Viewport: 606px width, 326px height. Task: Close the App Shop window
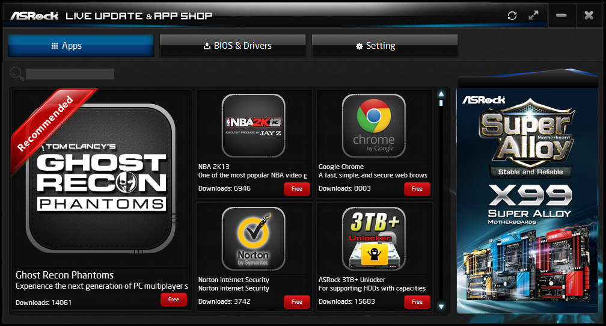tap(589, 16)
